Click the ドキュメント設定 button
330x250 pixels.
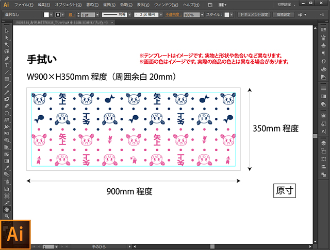click(x=254, y=15)
